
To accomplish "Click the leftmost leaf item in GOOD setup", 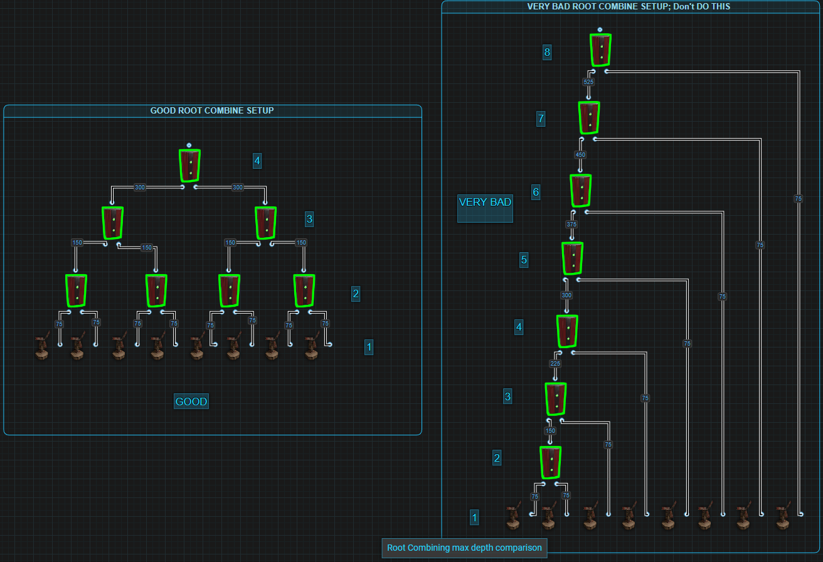I will coord(41,347).
